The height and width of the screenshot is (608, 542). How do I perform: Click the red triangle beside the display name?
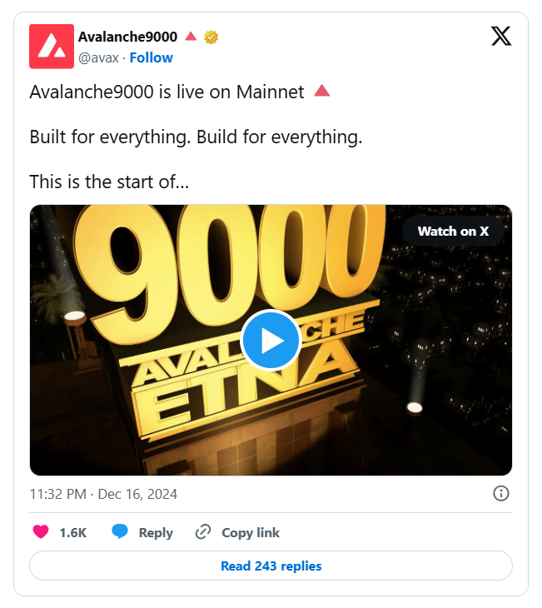tap(191, 37)
